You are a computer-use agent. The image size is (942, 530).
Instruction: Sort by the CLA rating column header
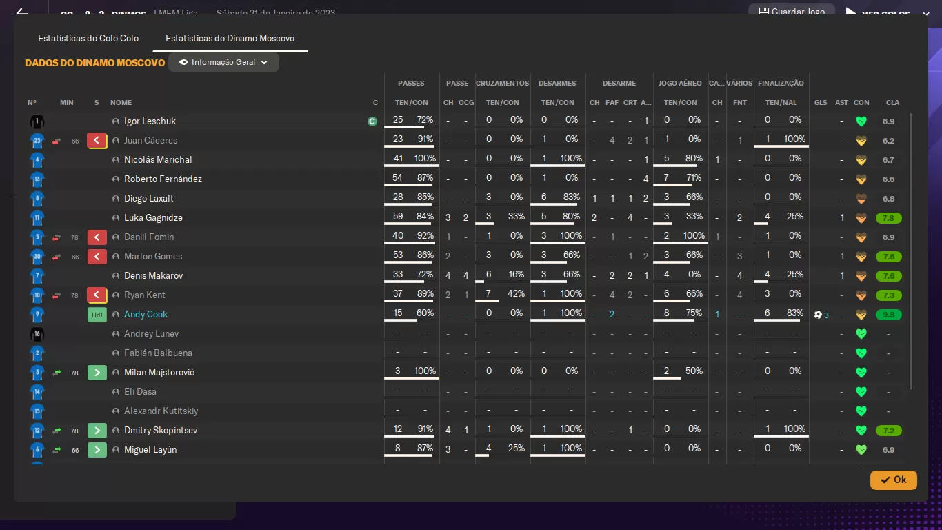pos(892,103)
